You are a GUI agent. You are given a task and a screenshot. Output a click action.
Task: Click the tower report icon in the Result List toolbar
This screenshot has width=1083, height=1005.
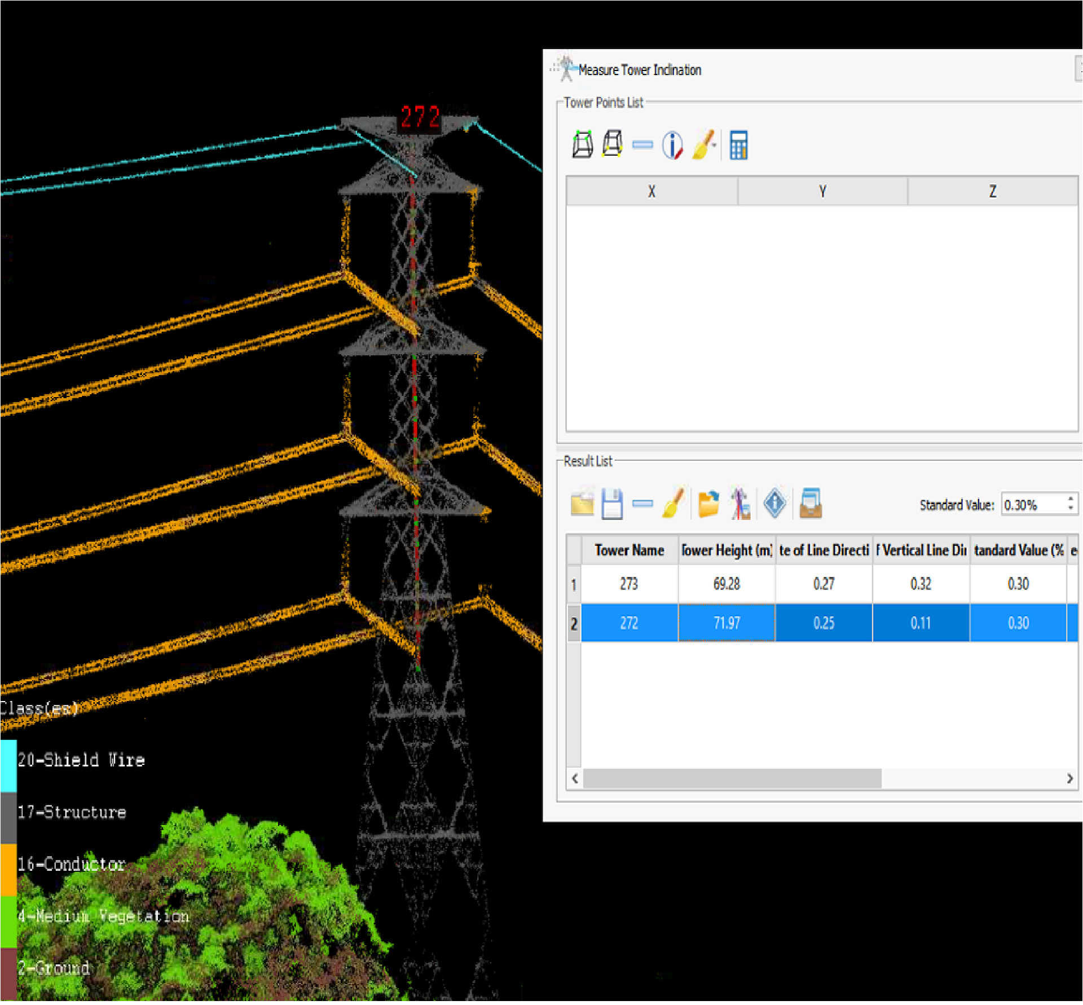[741, 505]
